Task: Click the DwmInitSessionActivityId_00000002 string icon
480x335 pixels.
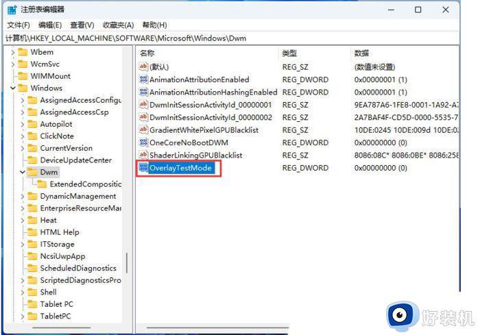Action: (143, 117)
